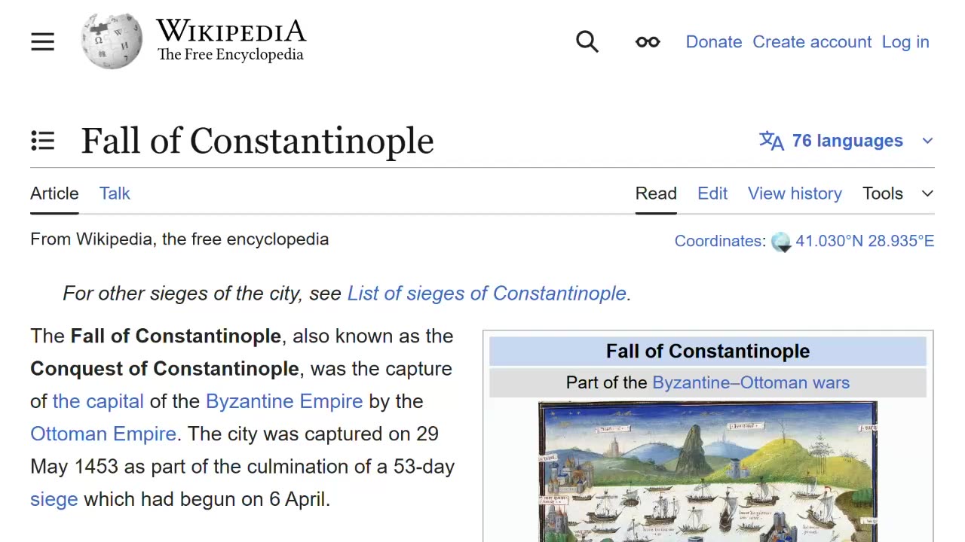The width and height of the screenshot is (965, 542).
Task: Select the Article tab
Action: point(54,193)
